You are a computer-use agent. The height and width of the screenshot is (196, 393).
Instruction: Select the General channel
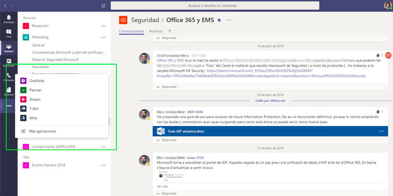pos(38,45)
